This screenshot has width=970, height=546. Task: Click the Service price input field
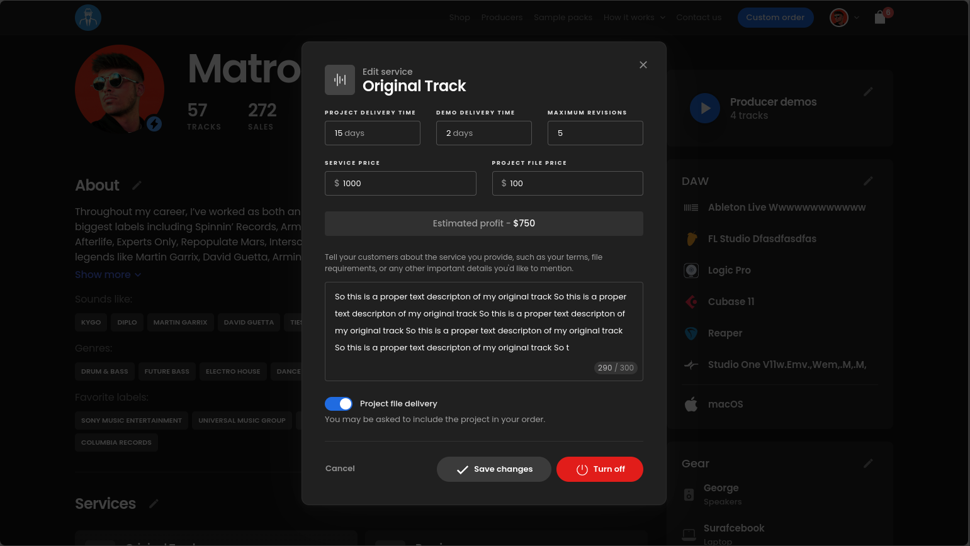pos(400,184)
